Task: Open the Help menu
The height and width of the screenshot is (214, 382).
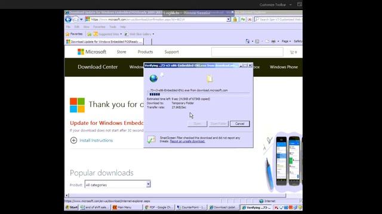Action: point(123,27)
